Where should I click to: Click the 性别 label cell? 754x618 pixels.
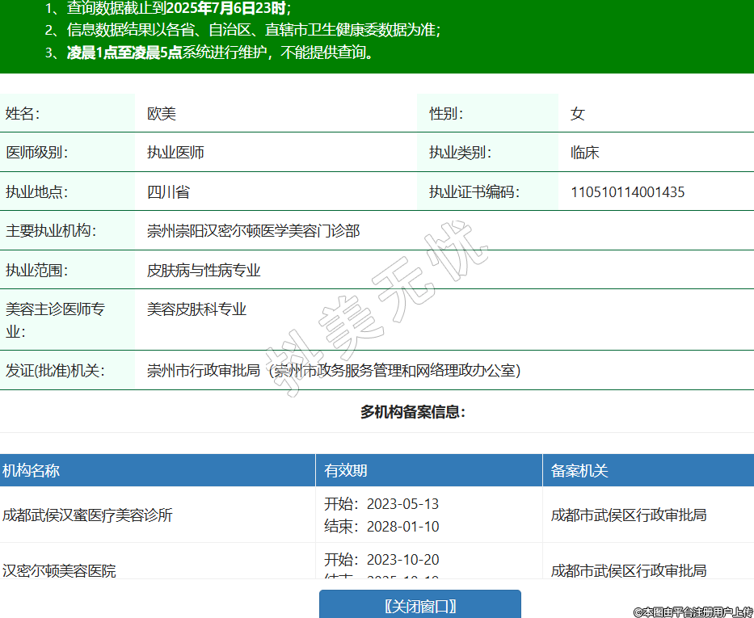click(445, 114)
